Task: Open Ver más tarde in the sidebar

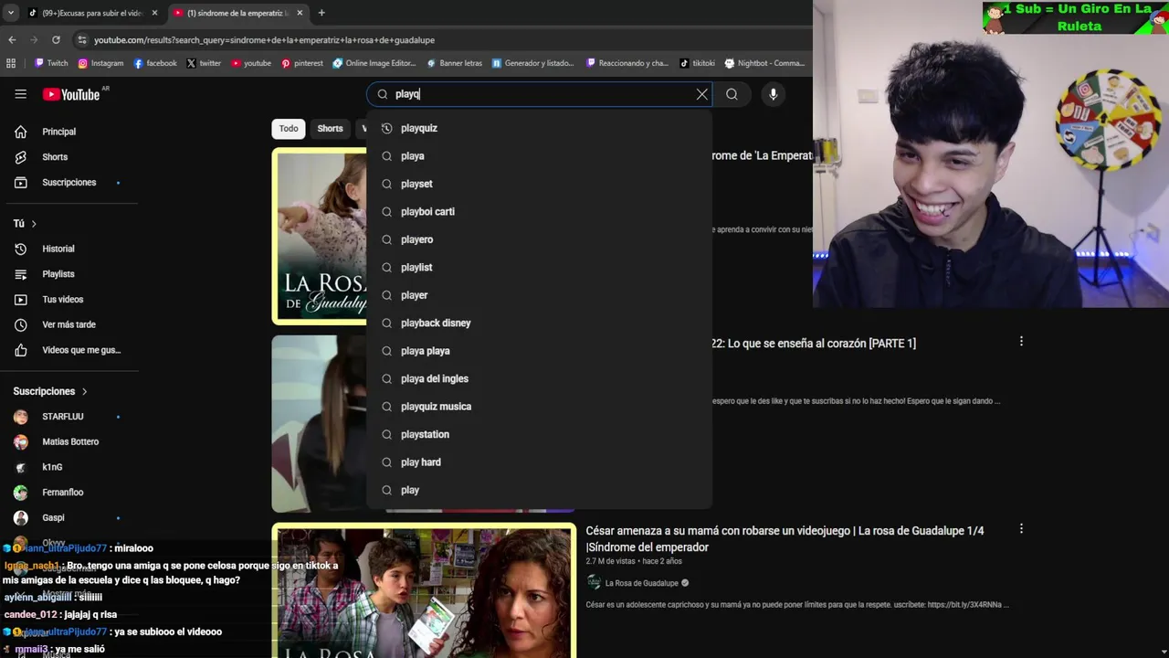Action: pos(69,324)
